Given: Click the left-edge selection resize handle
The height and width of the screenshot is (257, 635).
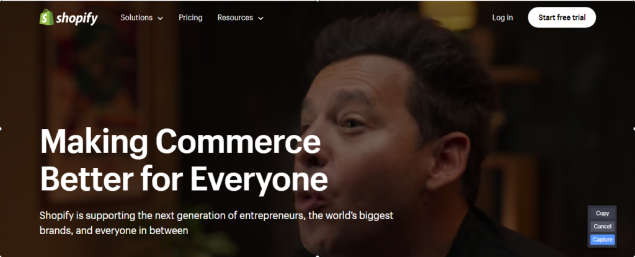Looking at the screenshot, I should click(1, 129).
